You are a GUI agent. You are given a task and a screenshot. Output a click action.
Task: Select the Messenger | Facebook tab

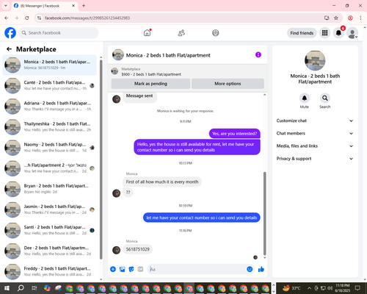(x=45, y=6)
